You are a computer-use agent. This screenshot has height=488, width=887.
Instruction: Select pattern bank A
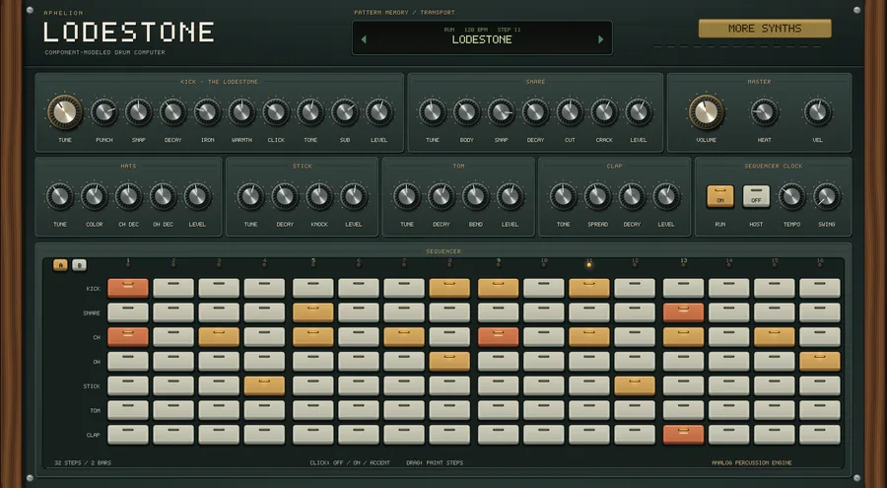click(x=60, y=265)
